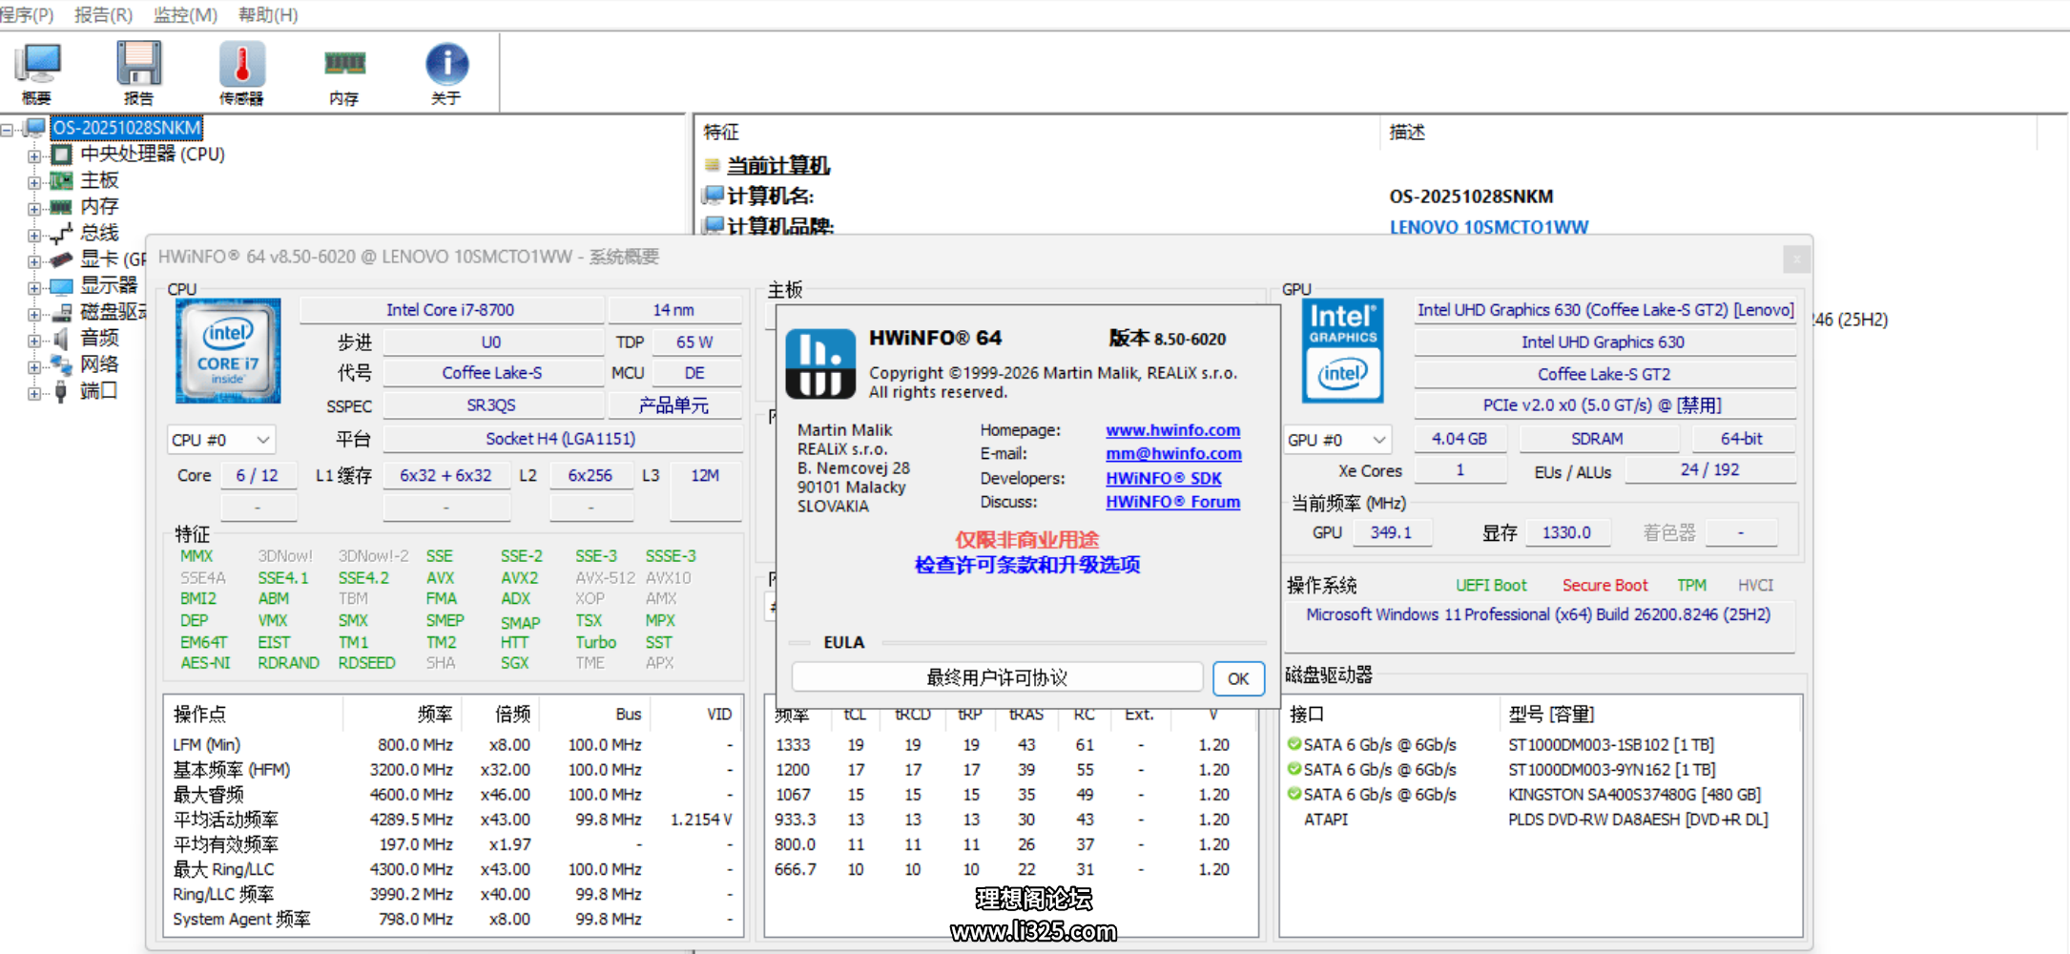Click the 描述 column header
This screenshot has width=2070, height=954.
1407,132
